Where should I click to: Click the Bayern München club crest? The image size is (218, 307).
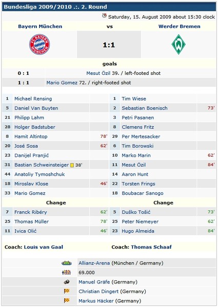(x=39, y=44)
